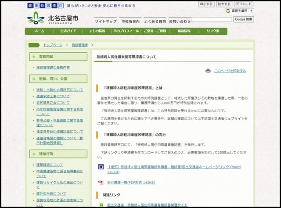Viewport: 281px width, 208px height.
Task: Open the ご意見・ご質問 menu
Action: (x=155, y=31)
